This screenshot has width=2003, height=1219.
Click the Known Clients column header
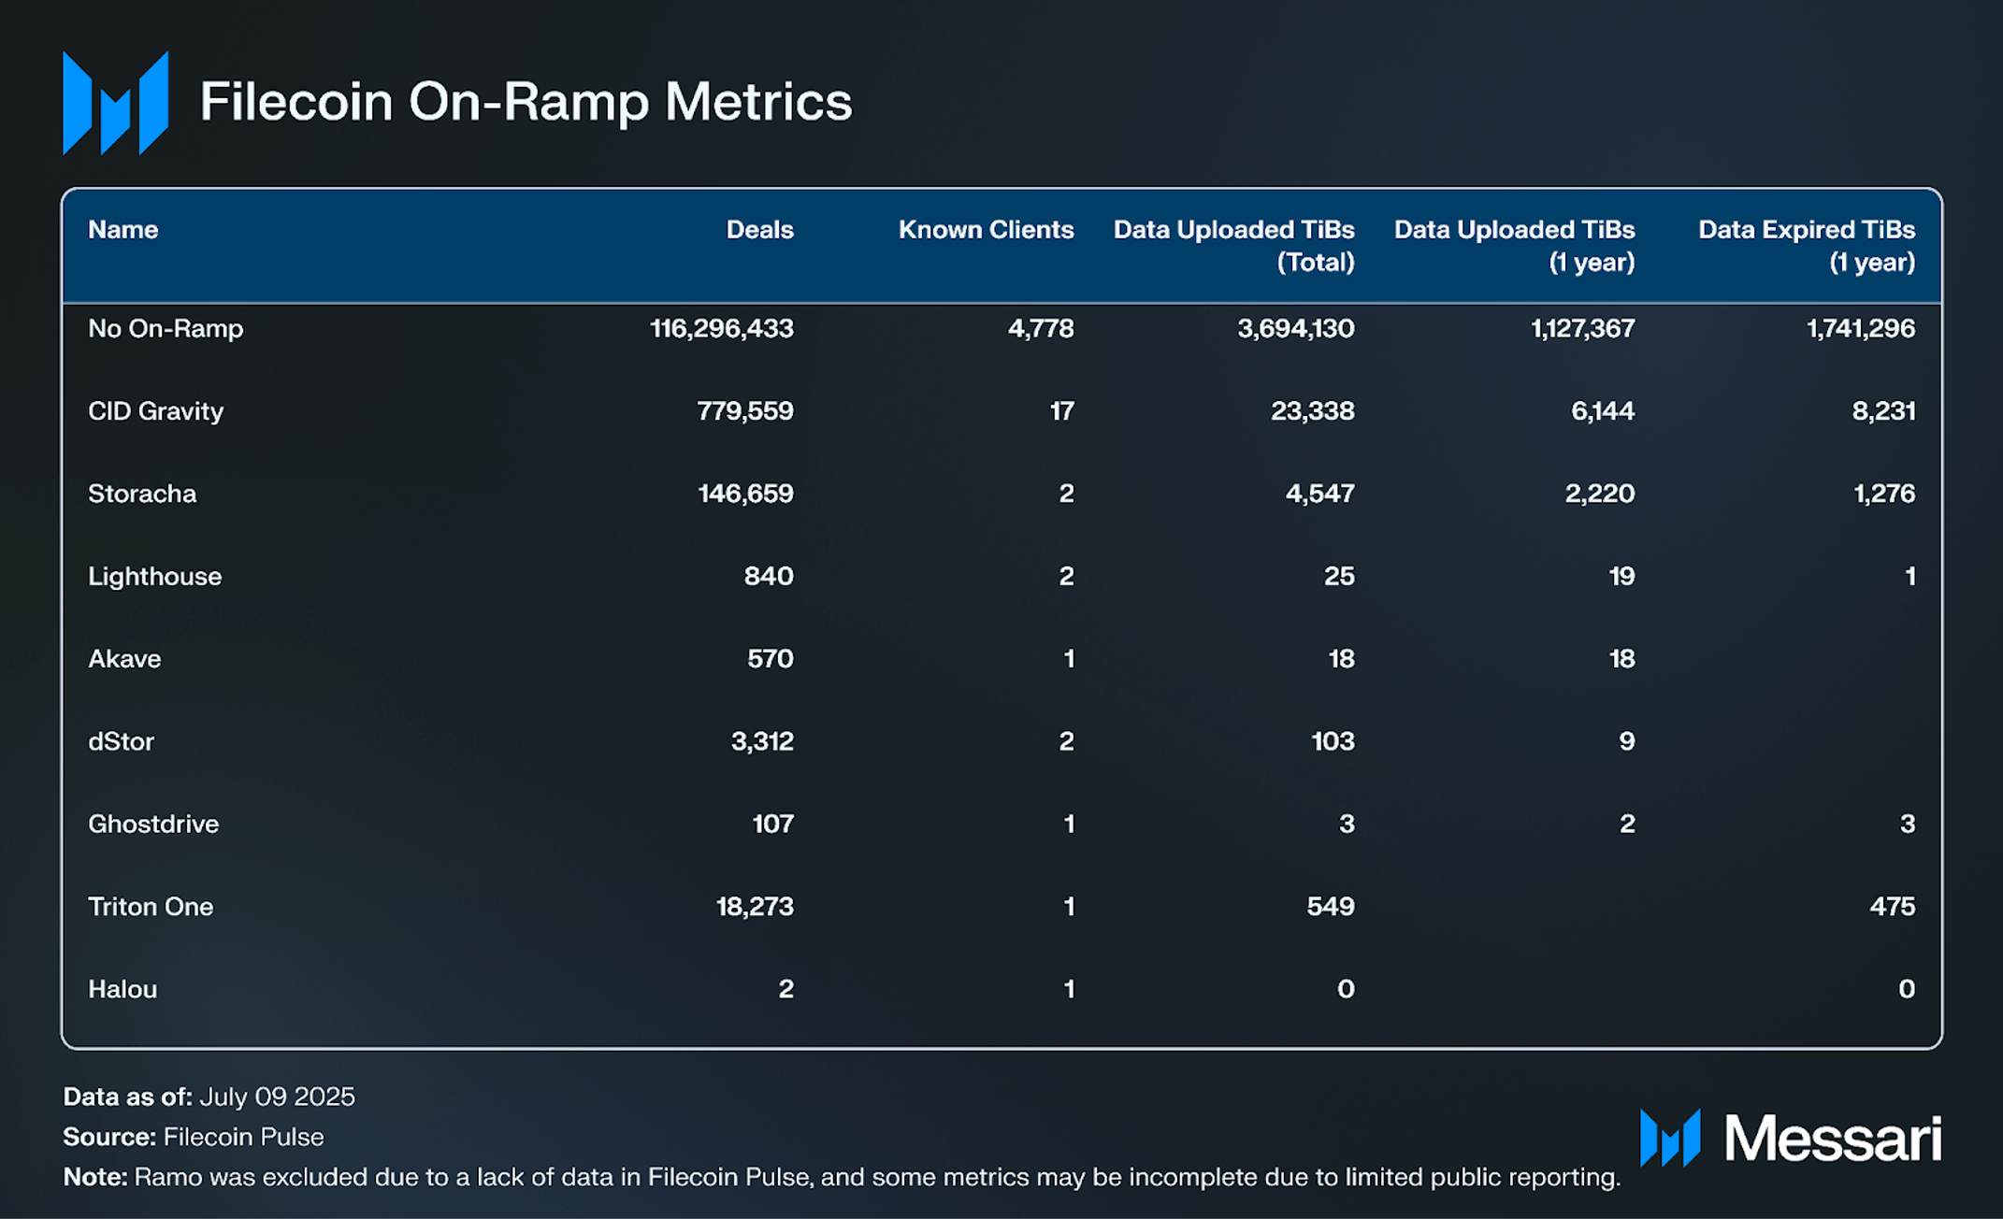(x=986, y=230)
